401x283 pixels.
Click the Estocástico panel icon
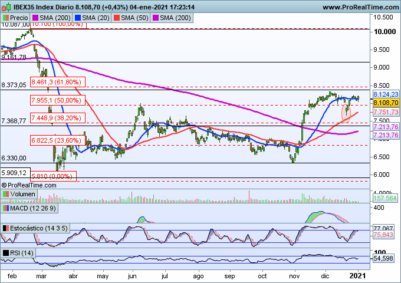(x=5, y=228)
